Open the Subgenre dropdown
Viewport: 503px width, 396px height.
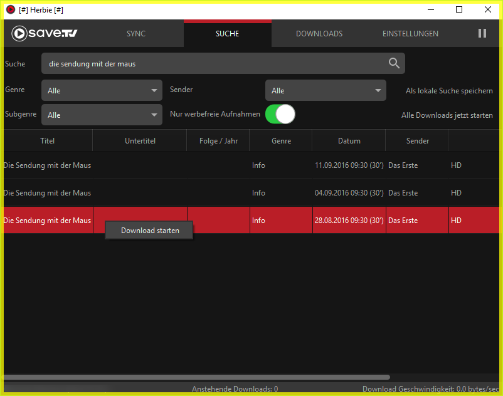[x=102, y=115]
